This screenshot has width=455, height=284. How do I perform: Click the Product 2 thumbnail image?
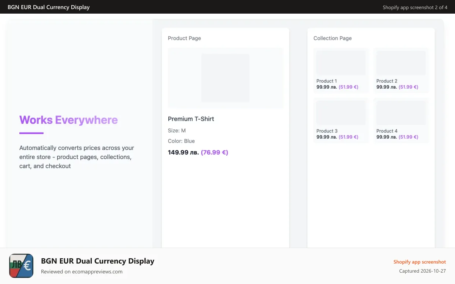pyautogui.click(x=401, y=63)
